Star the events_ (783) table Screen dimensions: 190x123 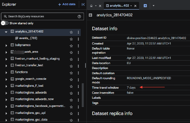tap(71, 39)
